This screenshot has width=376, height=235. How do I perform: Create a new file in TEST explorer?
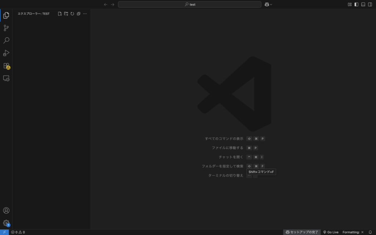click(60, 14)
